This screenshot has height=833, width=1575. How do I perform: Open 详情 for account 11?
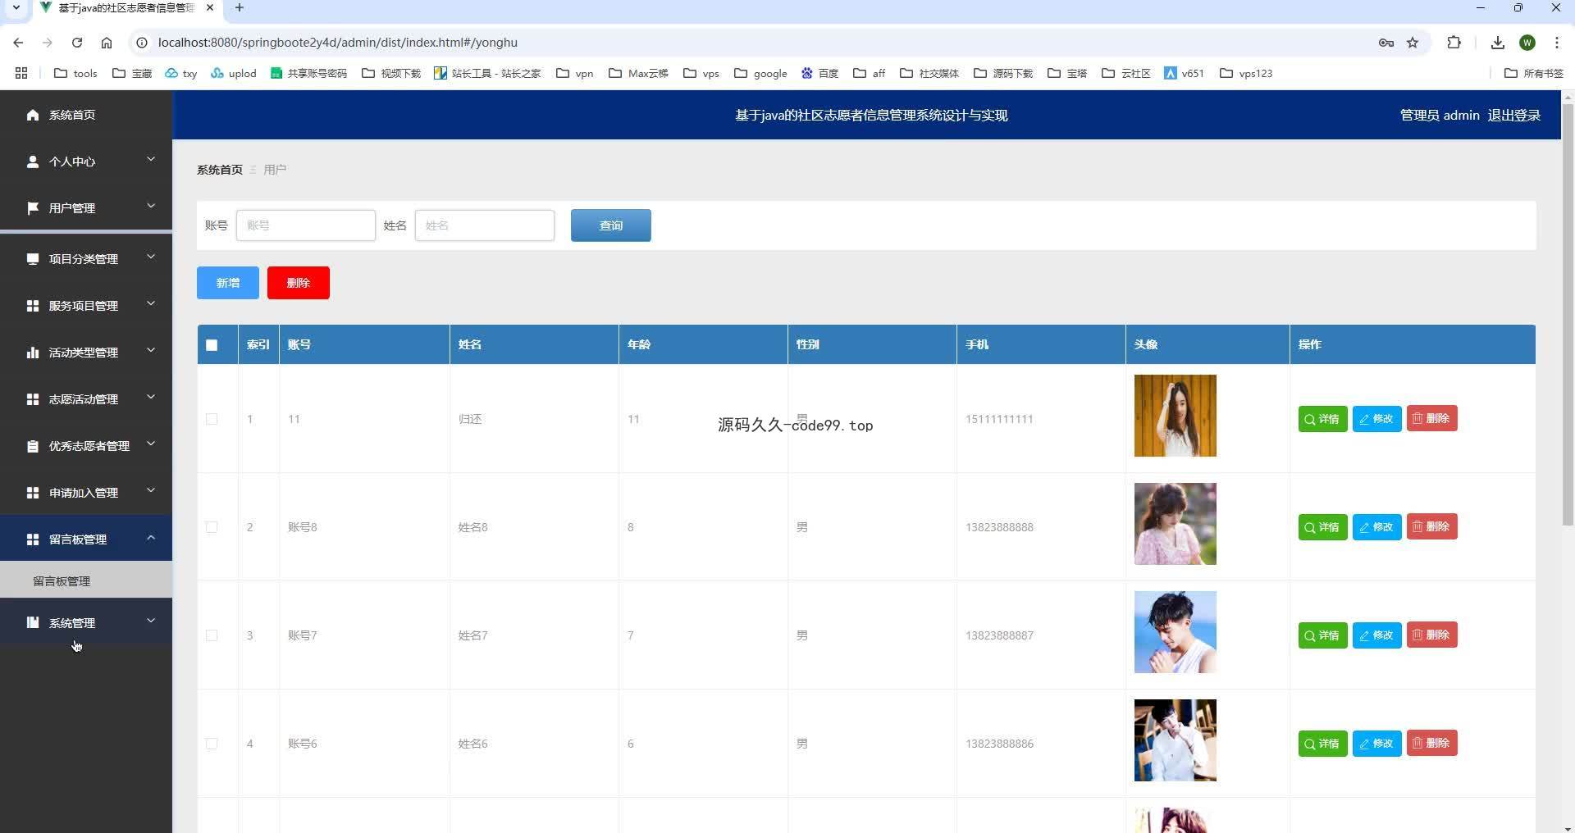(1322, 419)
